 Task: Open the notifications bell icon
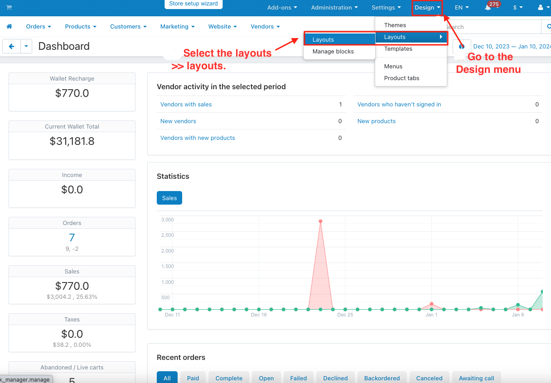tap(488, 8)
